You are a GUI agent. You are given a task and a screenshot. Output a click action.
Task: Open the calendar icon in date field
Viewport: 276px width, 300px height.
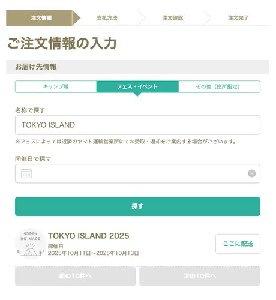pyautogui.click(x=26, y=173)
